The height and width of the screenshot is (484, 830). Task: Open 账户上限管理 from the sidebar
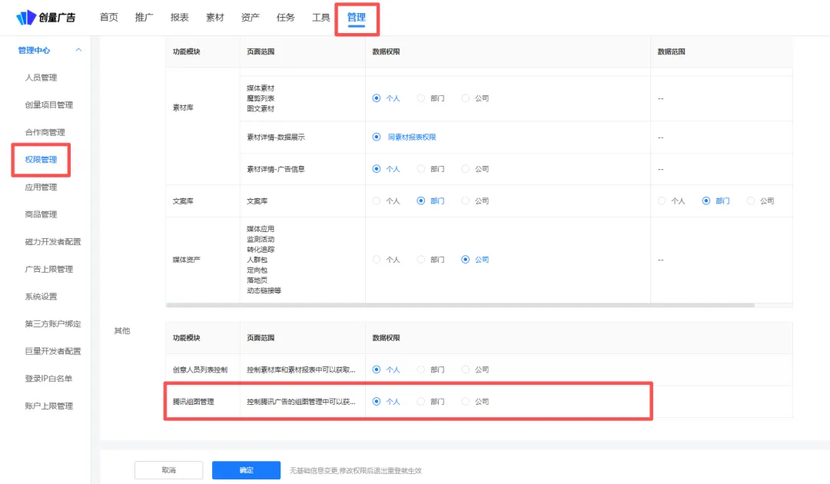[42, 406]
